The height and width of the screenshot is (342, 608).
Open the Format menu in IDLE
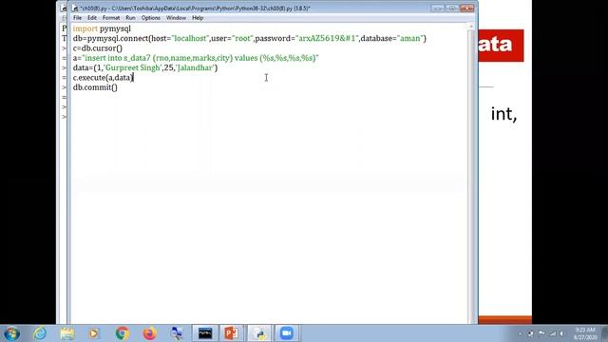coord(111,18)
